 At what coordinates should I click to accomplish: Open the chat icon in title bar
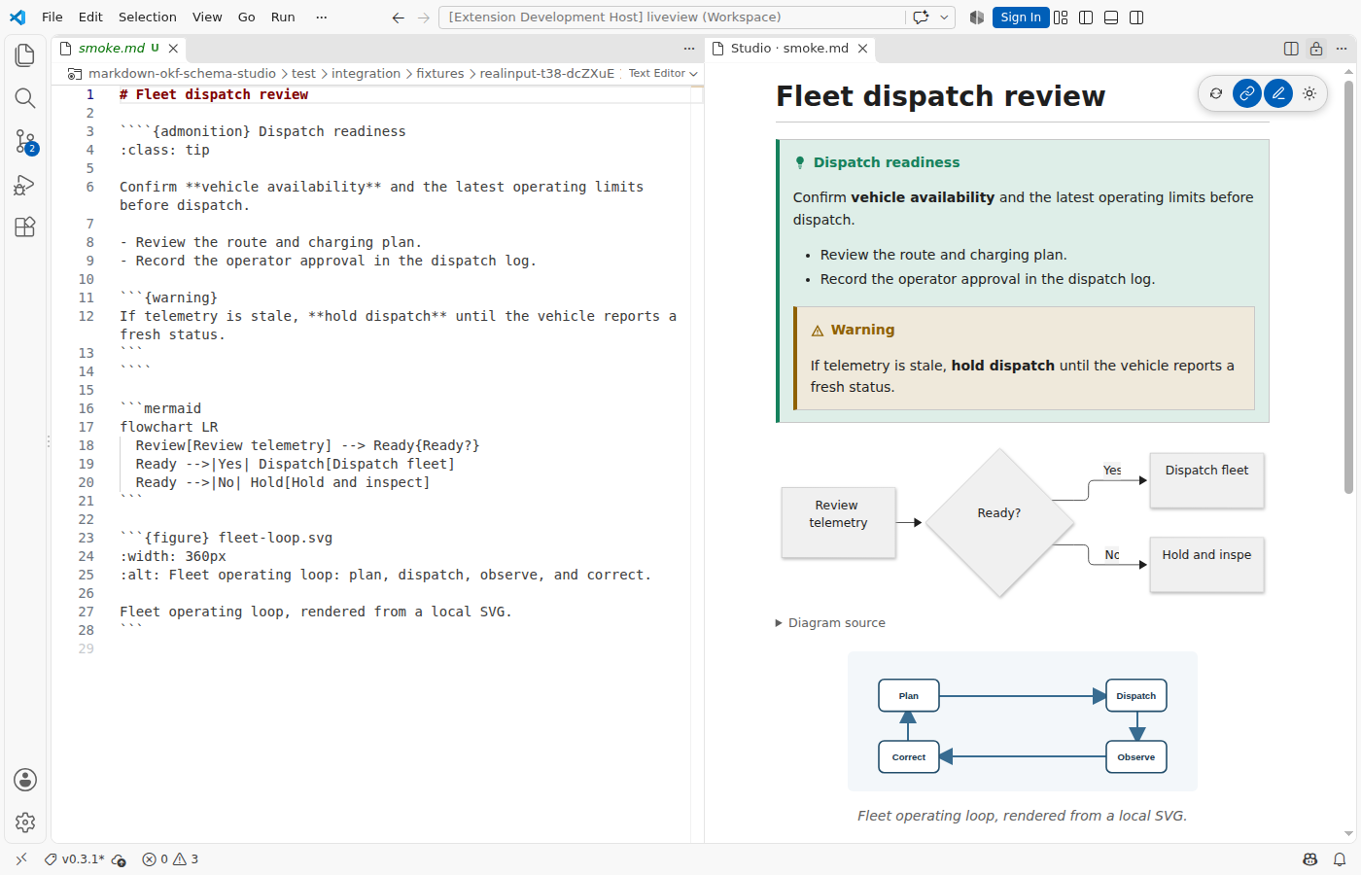tap(921, 17)
